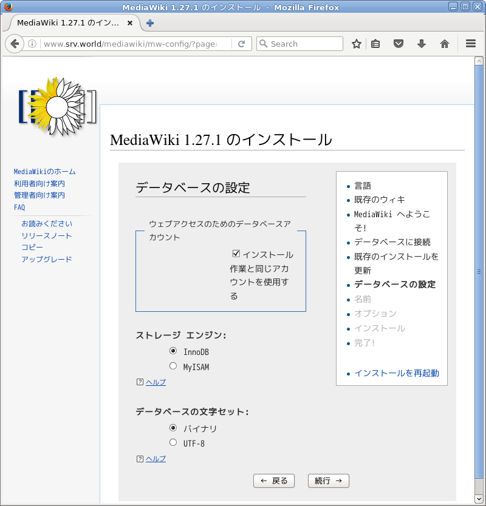Click the scrollbar down arrow

479,499
